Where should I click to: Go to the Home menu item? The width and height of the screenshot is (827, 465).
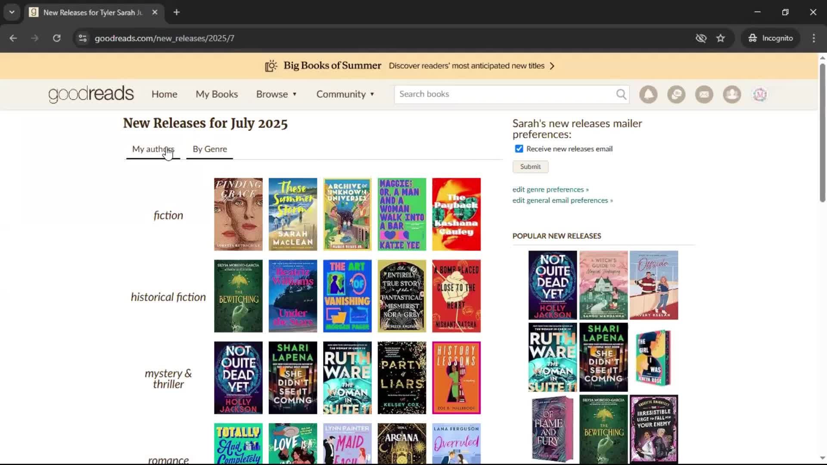point(164,94)
